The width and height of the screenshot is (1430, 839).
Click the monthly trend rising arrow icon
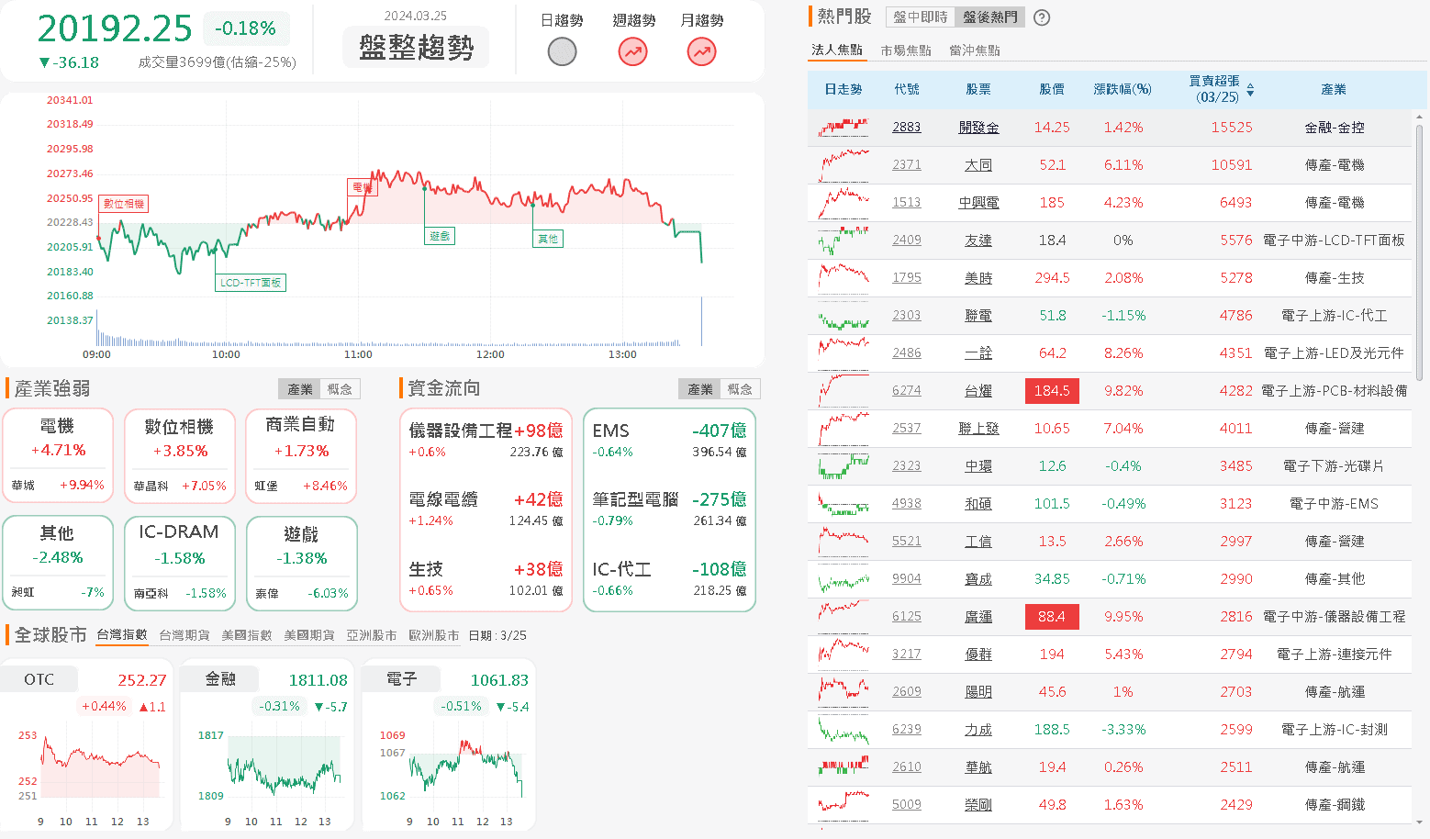click(702, 52)
